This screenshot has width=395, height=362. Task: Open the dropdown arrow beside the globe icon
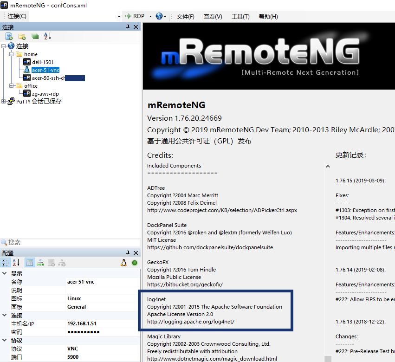coord(165,17)
